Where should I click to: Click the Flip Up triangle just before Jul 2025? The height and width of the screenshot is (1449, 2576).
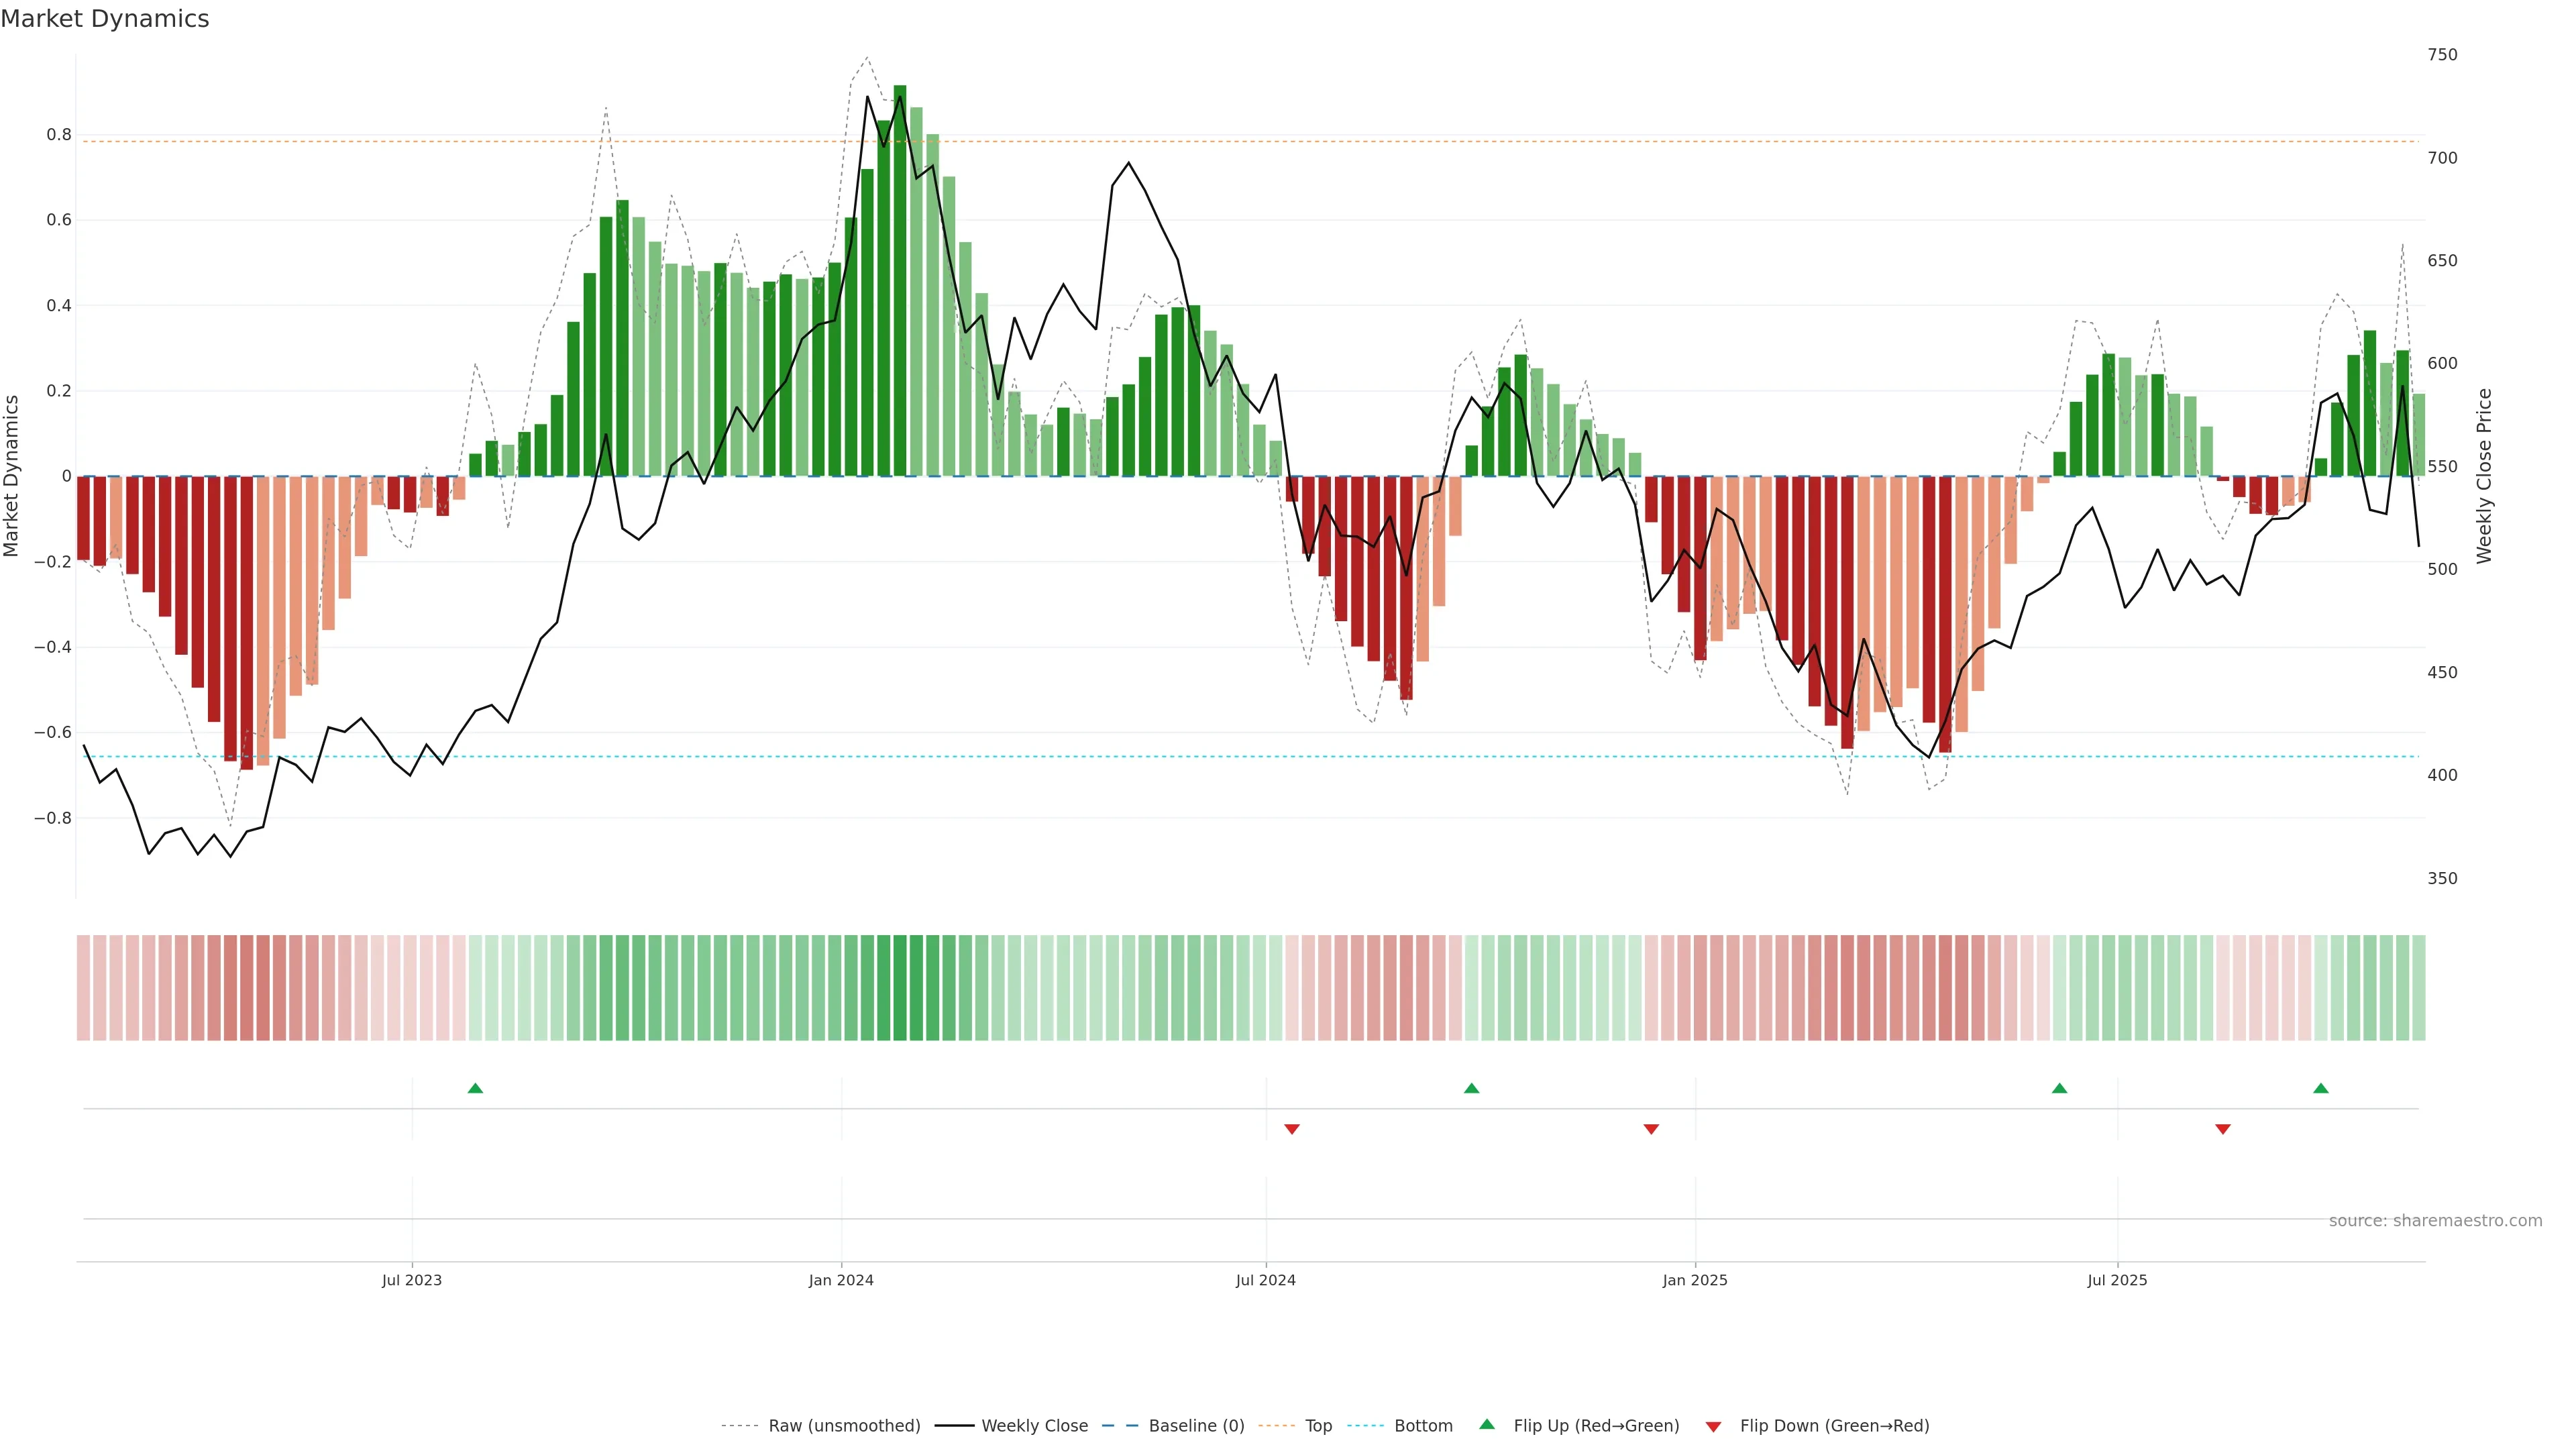pyautogui.click(x=2059, y=1088)
